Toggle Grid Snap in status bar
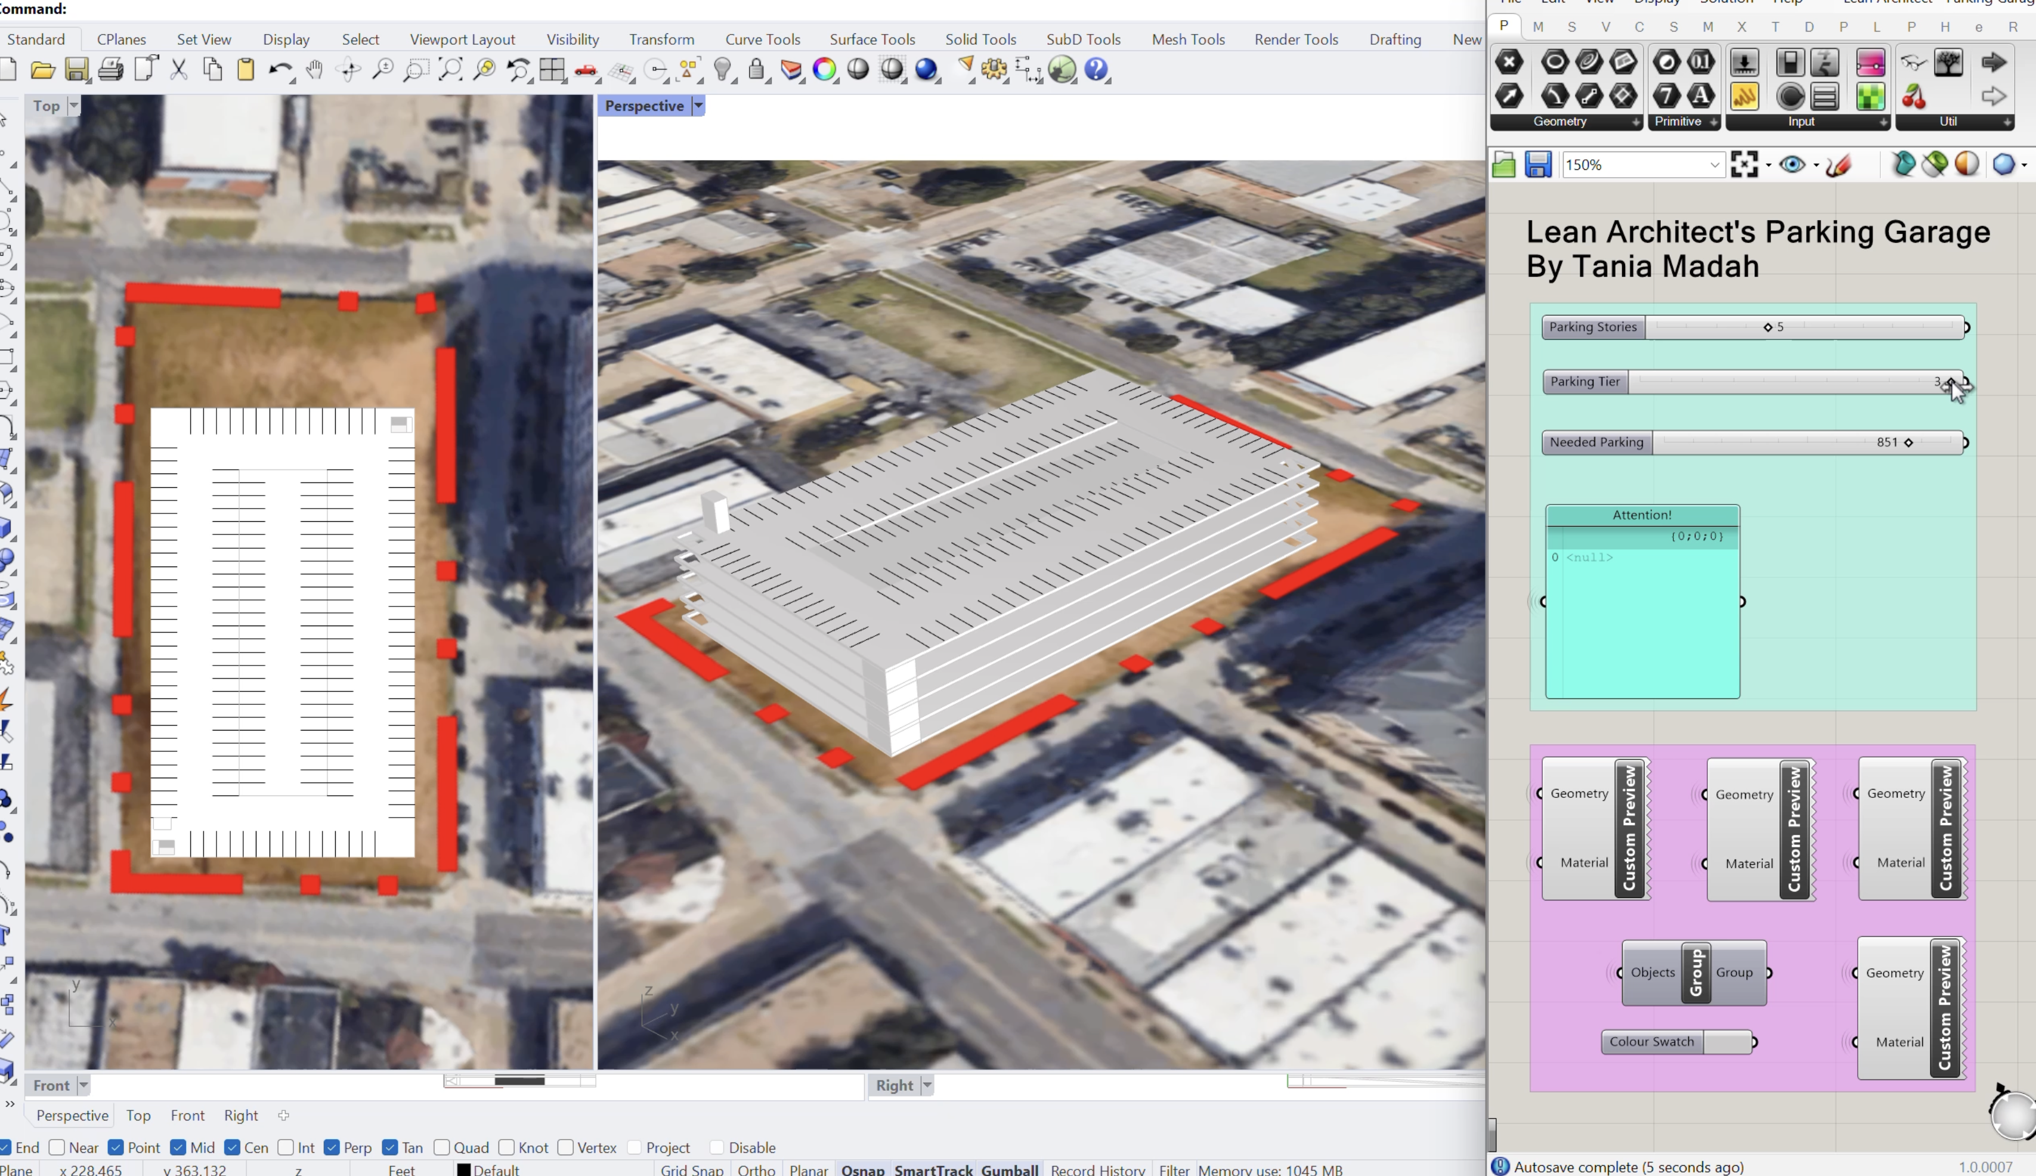The height and width of the screenshot is (1176, 2036). pos(691,1169)
